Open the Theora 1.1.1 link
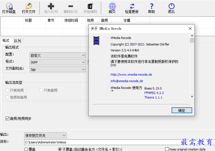Viewport: 215px width, 151px height. pyautogui.click(x=153, y=97)
